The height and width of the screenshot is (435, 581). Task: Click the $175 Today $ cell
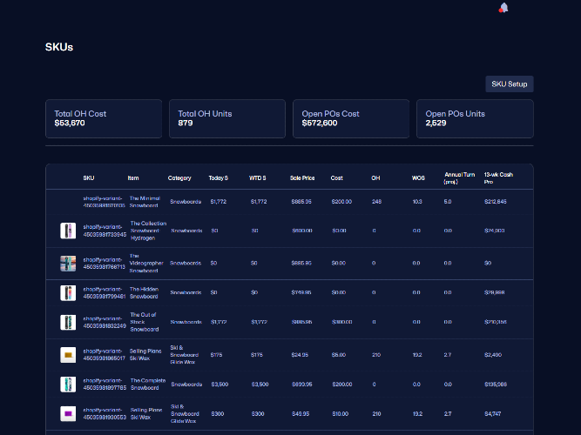click(216, 355)
